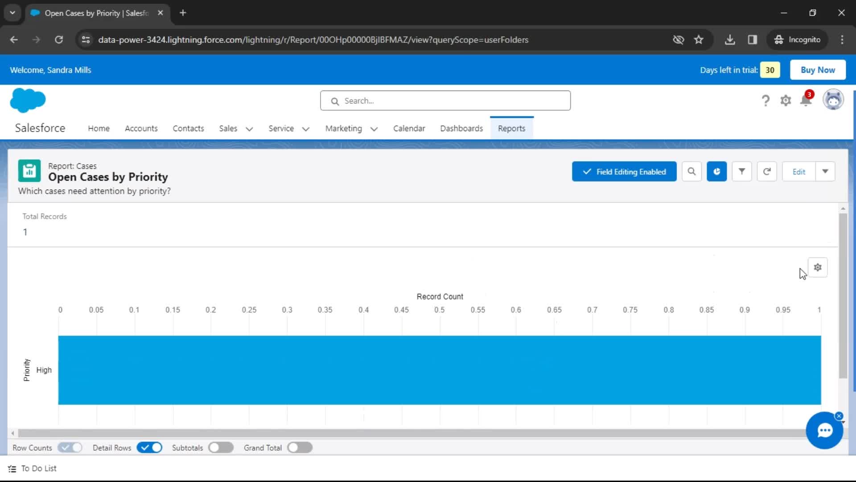Open the chat assistant bubble
Viewport: 856px width, 482px height.
(x=824, y=430)
